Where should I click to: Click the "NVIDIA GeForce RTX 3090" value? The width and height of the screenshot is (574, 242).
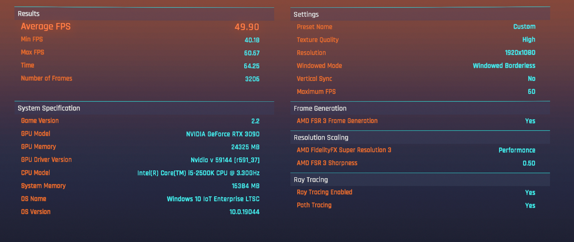tap(223, 134)
